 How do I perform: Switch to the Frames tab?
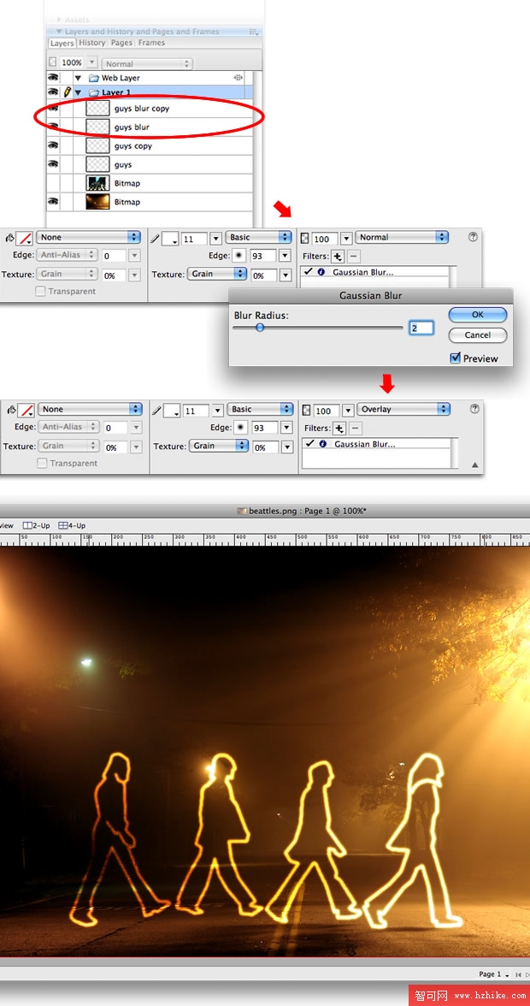point(151,43)
